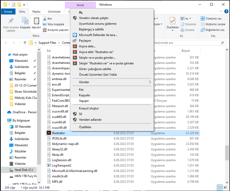Choose Arşive ekle "Illustrator.rar" menu item
Screen dimensions: 230x191
(x=112, y=52)
